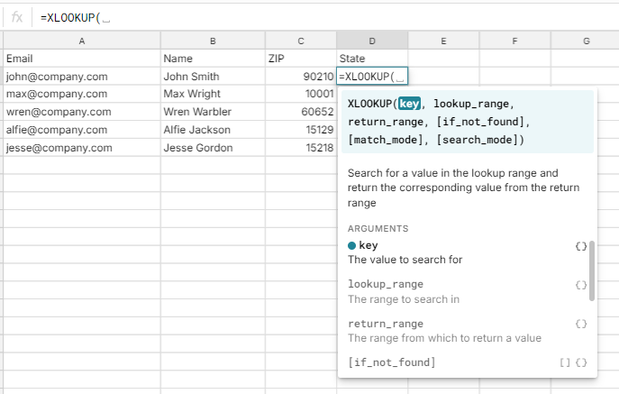Select column A header
619x394 pixels.
82,41
